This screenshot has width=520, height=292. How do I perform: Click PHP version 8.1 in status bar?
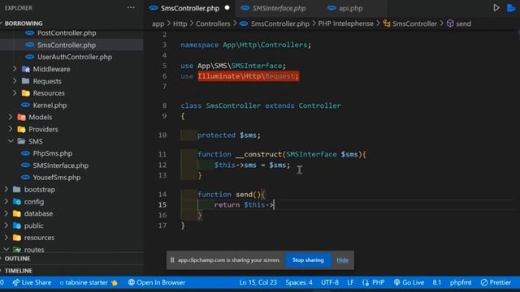pos(437,282)
